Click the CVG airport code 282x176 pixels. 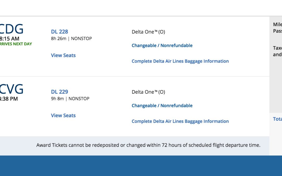tap(12, 89)
